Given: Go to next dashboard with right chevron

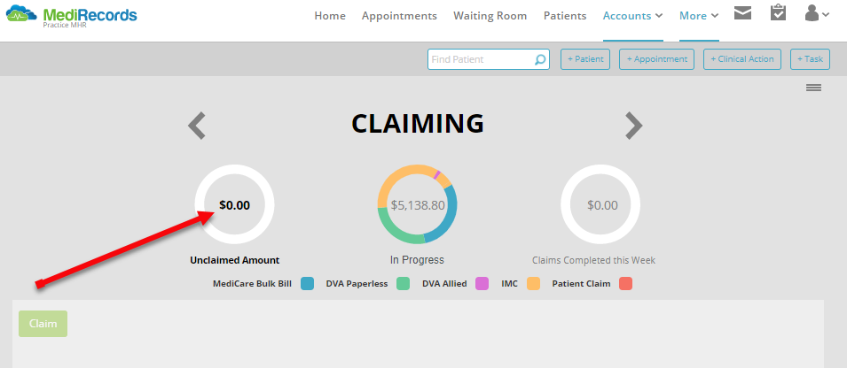Looking at the screenshot, I should [x=632, y=126].
